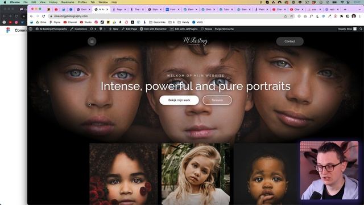Open updates counter showing 9
Image resolution: width=364 pixels, height=205 pixels.
tap(93, 29)
